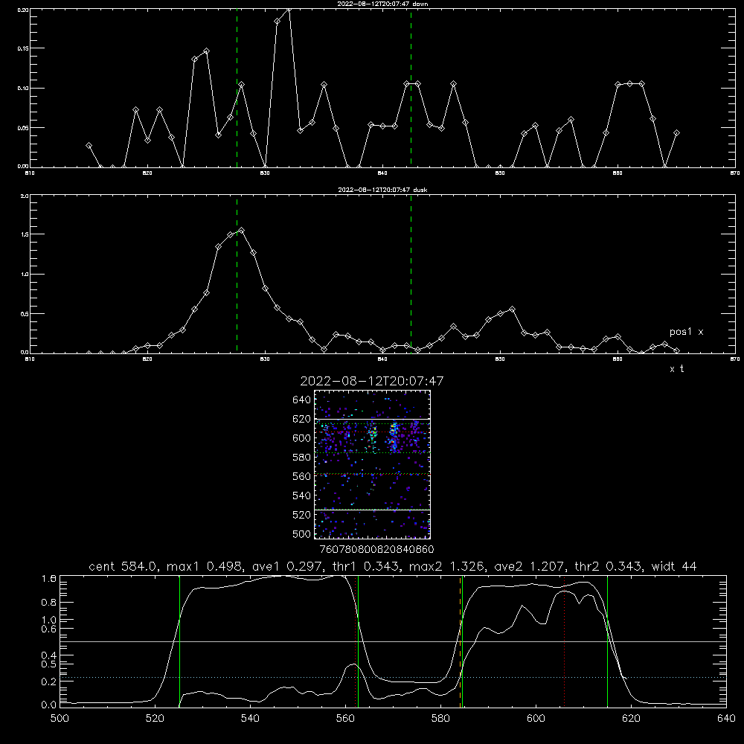
Task: Click '500' on the profile plot x-axis
Action: point(60,719)
